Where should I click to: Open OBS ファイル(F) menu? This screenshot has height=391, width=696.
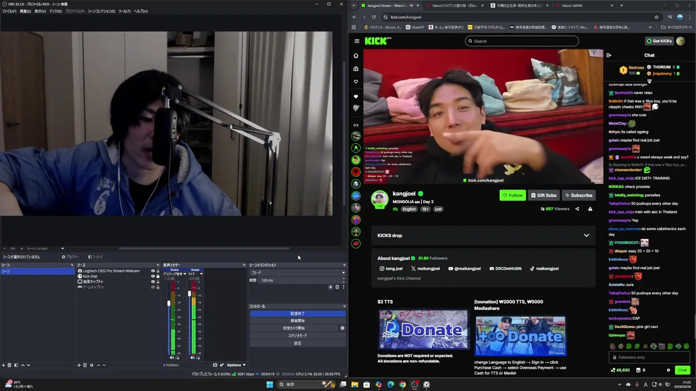tap(9, 11)
